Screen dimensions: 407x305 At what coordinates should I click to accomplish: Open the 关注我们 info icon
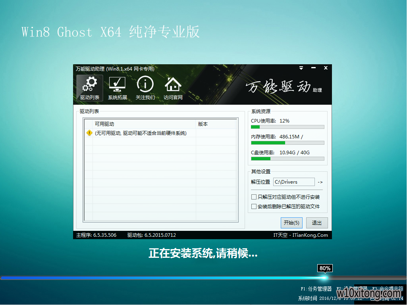pyautogui.click(x=145, y=88)
